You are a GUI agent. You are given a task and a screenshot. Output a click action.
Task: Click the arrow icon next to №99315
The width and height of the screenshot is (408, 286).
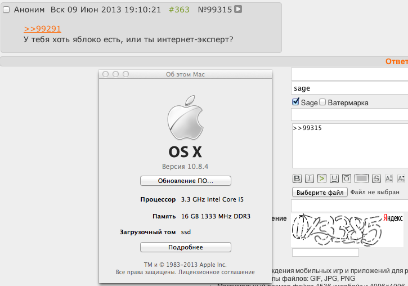(238, 9)
